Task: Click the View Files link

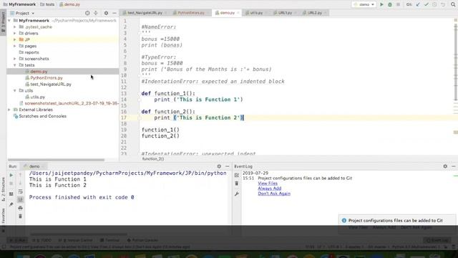Action: pos(268,183)
